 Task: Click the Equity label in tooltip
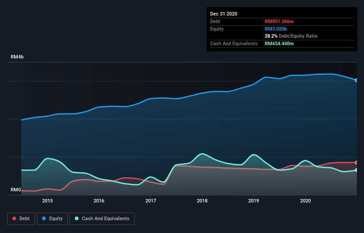pyautogui.click(x=217, y=29)
